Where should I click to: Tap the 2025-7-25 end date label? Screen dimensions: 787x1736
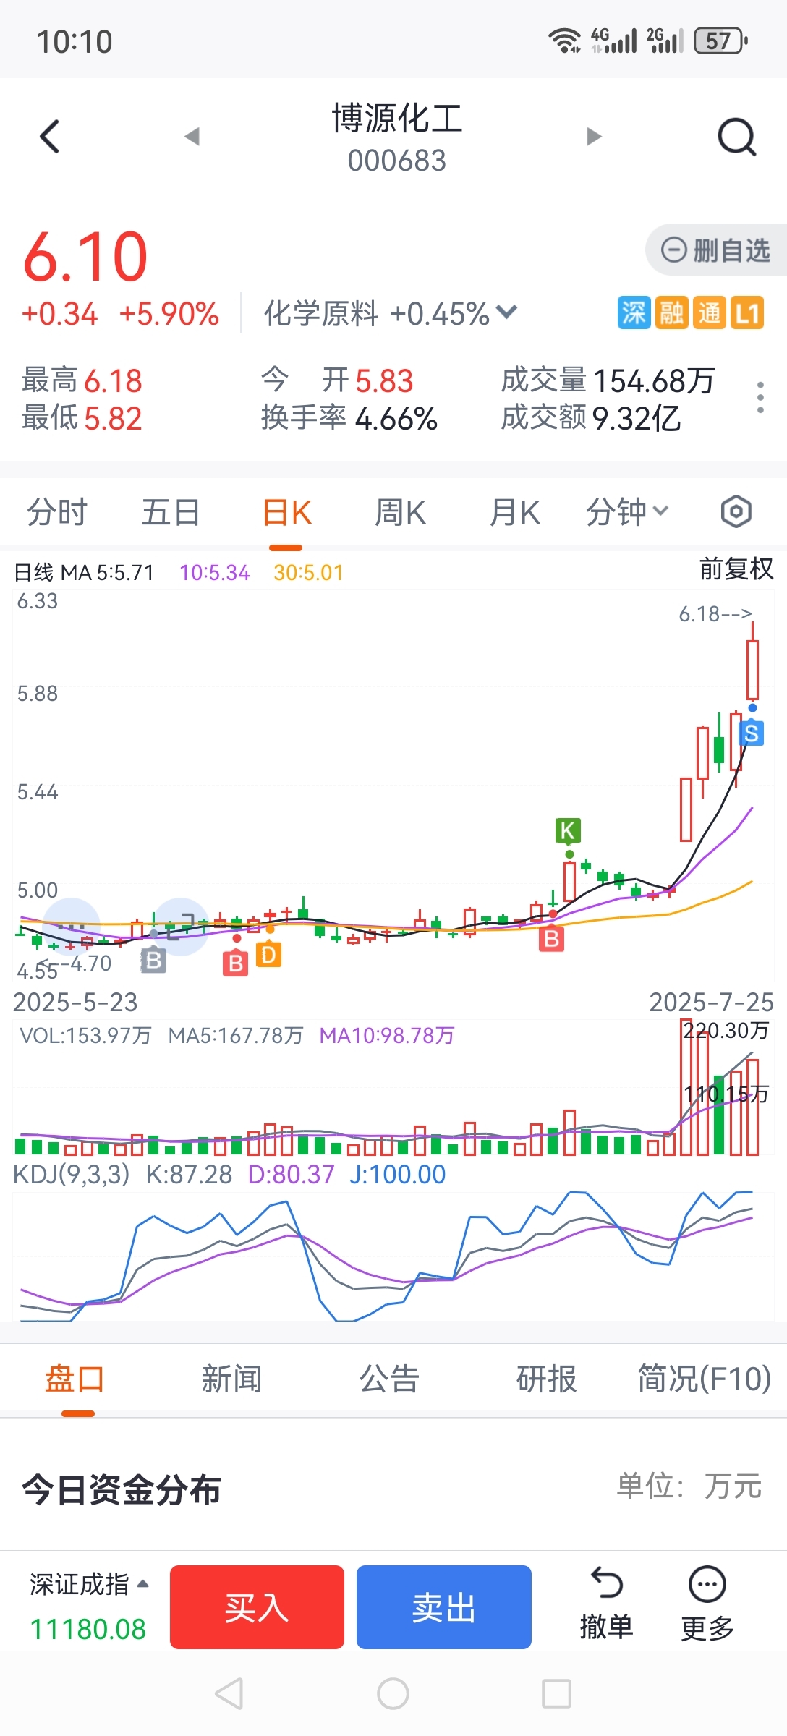[711, 1003]
